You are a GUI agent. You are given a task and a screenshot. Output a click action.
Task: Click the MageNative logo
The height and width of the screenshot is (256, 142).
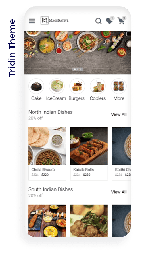pyautogui.click(x=55, y=20)
